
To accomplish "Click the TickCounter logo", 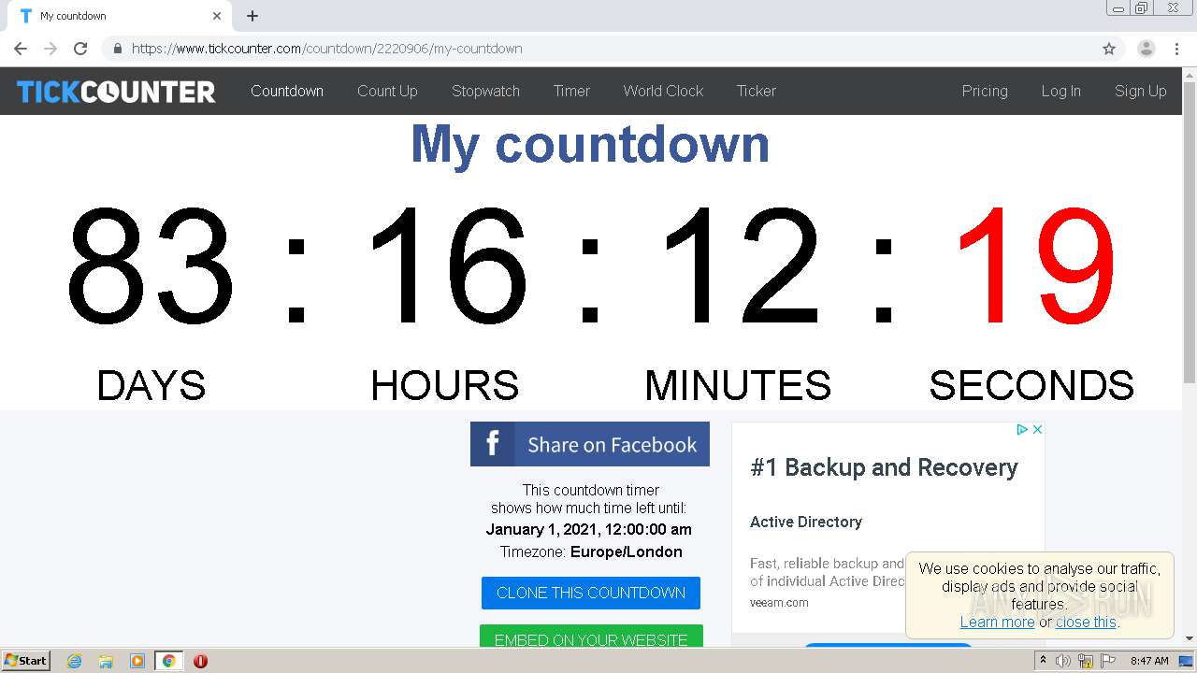I will (116, 92).
